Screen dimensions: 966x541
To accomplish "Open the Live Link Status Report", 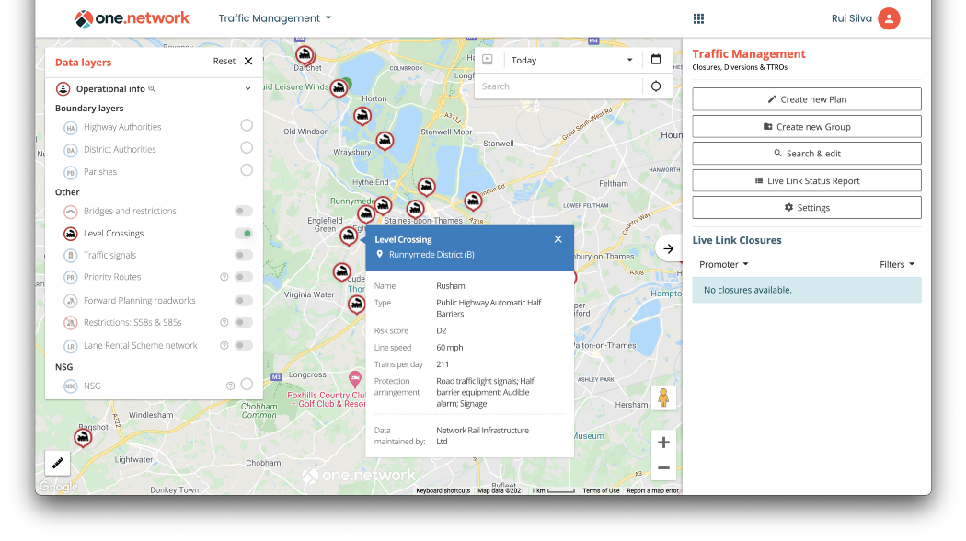I will tap(806, 181).
